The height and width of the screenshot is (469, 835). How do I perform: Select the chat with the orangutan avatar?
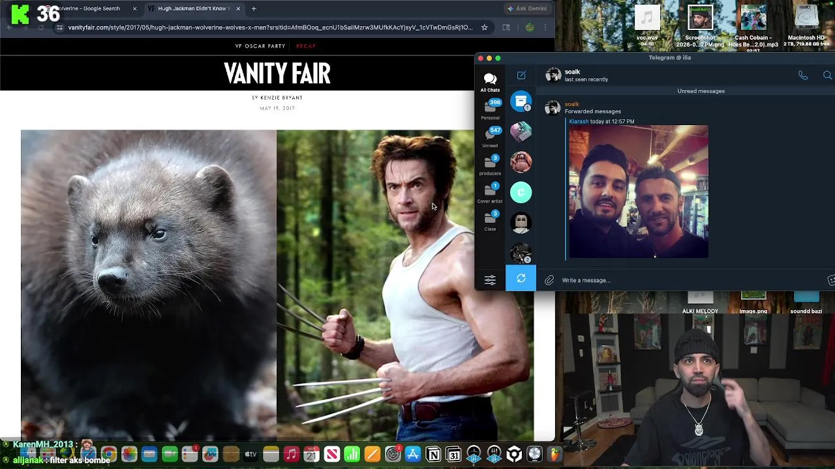(x=521, y=162)
